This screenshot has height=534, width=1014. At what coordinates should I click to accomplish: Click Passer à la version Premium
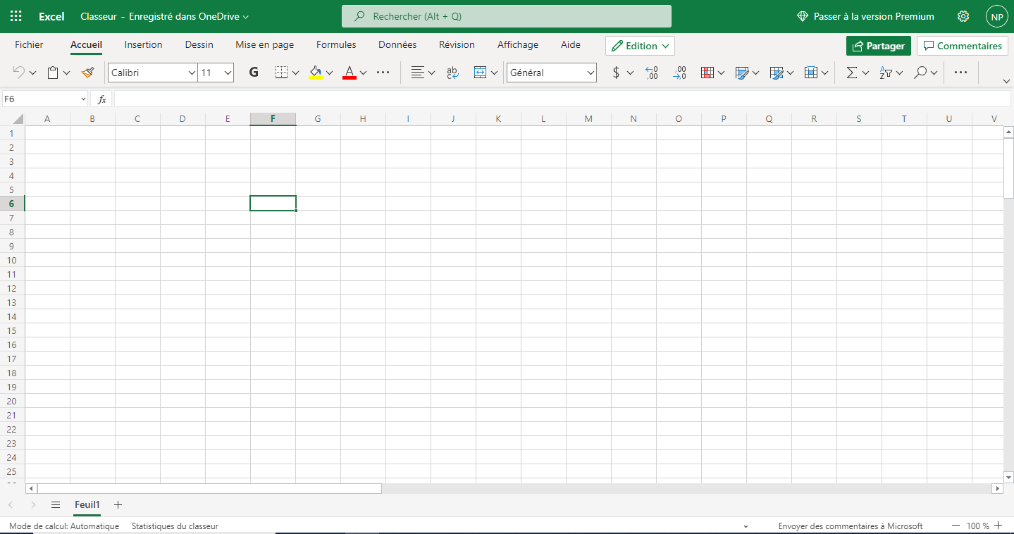click(865, 16)
